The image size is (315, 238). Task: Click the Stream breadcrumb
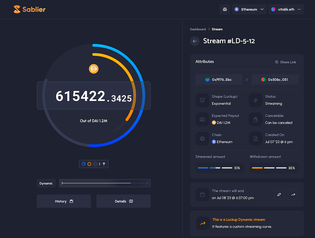[217, 29]
